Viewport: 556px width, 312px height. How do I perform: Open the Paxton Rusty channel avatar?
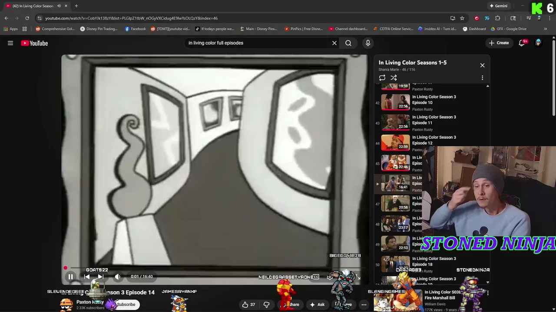(x=66, y=304)
